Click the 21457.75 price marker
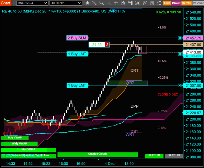 (x=193, y=38)
